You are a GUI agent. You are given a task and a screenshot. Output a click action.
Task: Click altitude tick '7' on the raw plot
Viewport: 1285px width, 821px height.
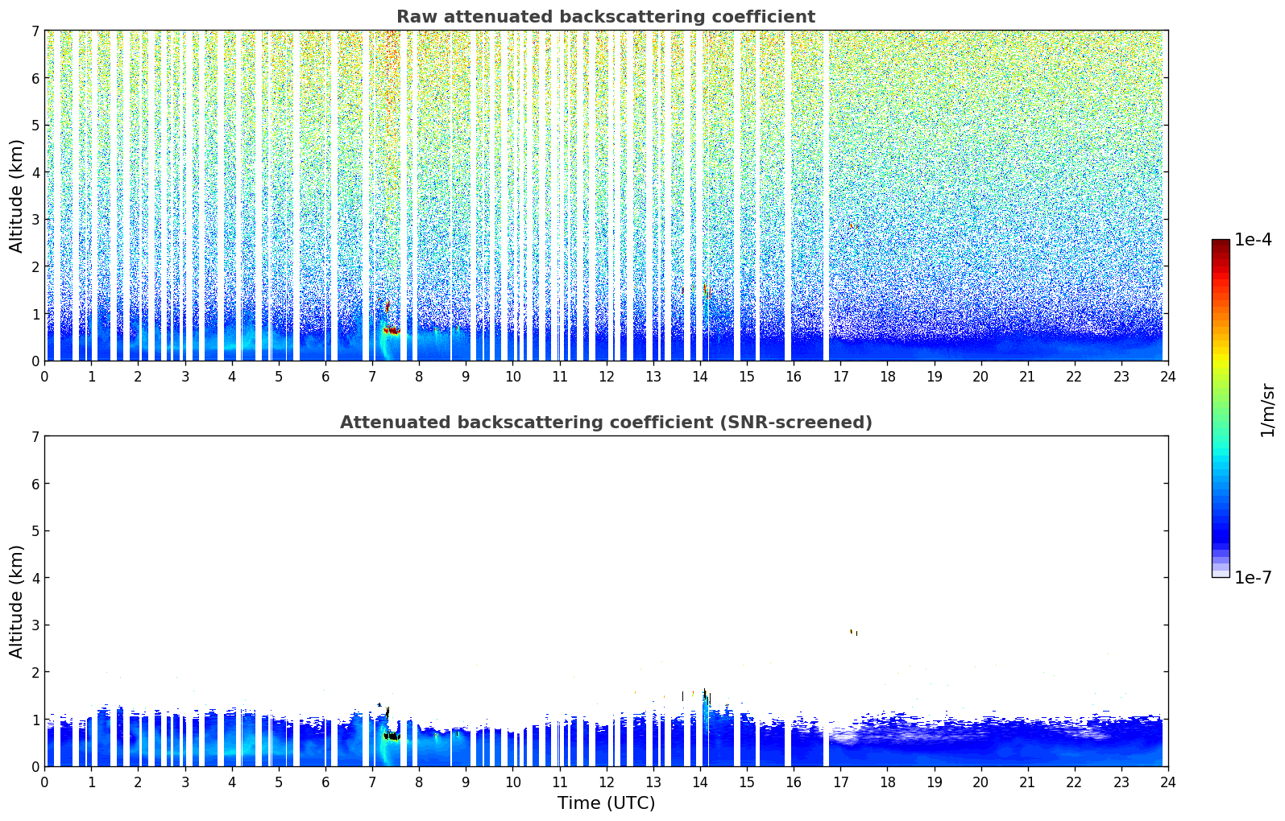tap(35, 31)
